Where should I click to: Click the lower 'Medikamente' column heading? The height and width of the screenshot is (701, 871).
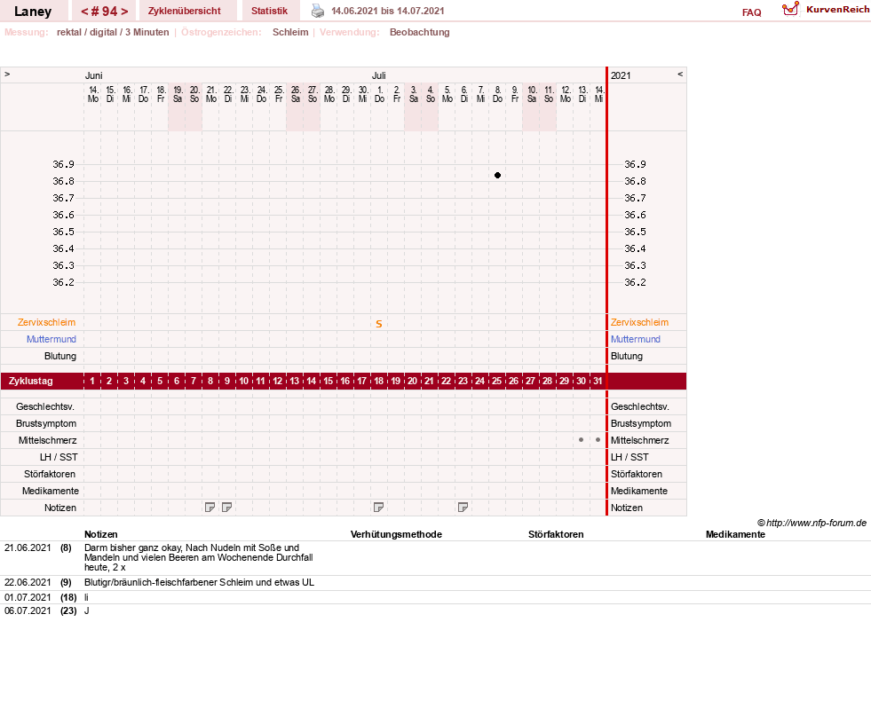click(x=735, y=534)
